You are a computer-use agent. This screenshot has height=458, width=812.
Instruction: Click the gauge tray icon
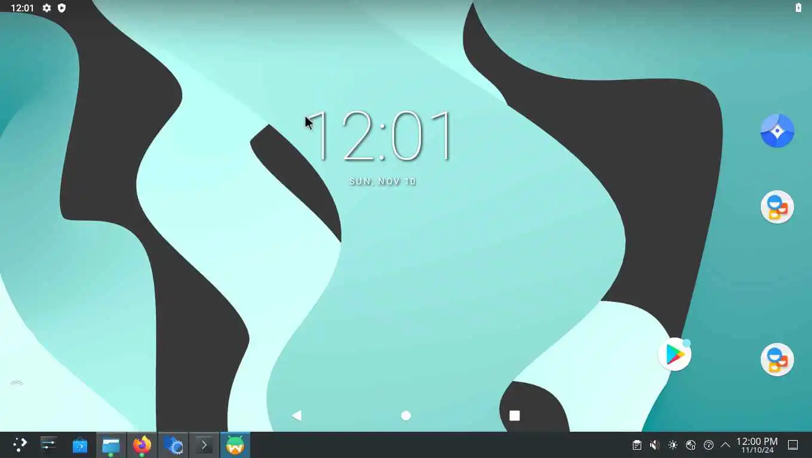tap(709, 445)
